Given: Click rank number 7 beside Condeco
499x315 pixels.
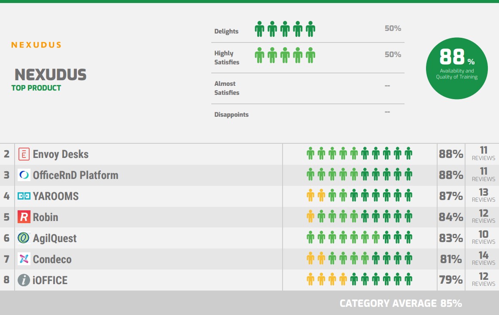Looking at the screenshot, I should pos(7,259).
